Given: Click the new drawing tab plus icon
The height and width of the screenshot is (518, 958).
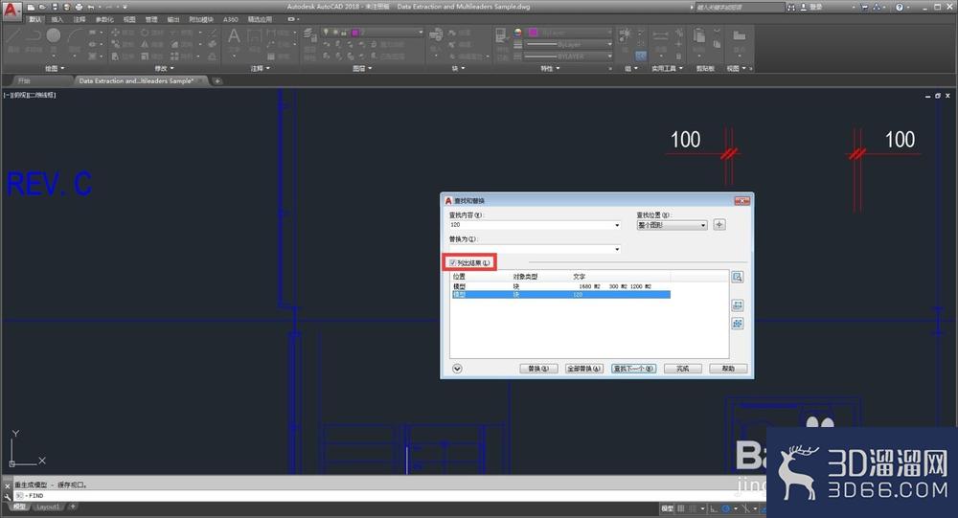Looking at the screenshot, I should point(217,80).
